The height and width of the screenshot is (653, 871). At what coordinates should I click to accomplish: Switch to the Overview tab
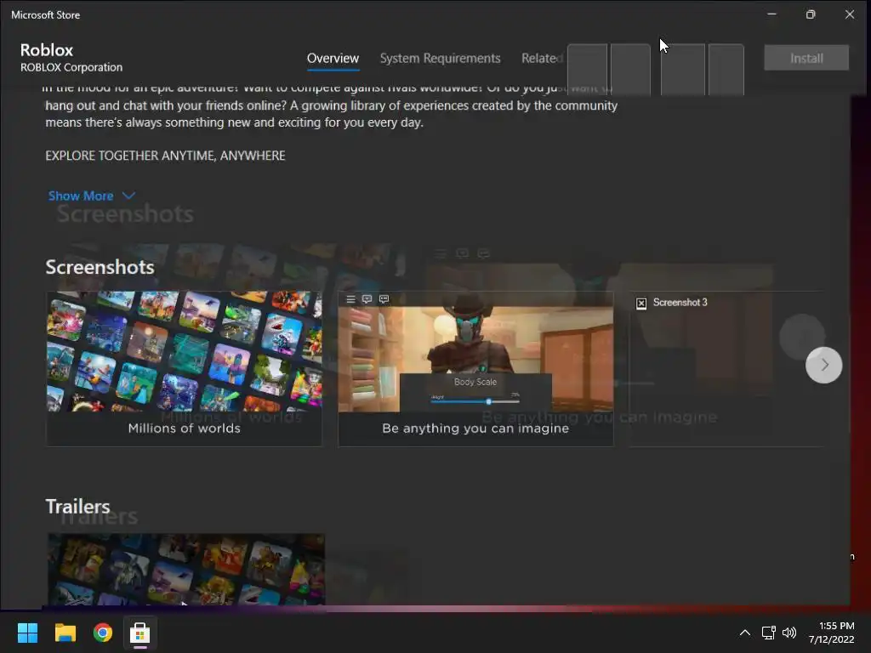click(333, 59)
